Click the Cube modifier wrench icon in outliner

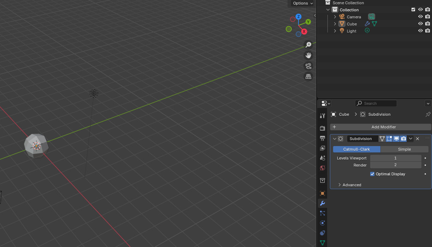[x=367, y=24]
